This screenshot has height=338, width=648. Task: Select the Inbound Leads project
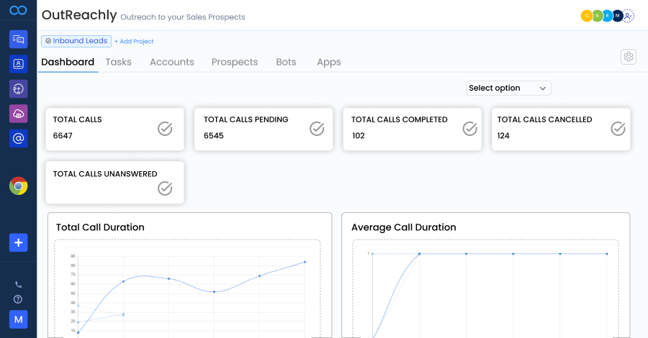pyautogui.click(x=76, y=41)
